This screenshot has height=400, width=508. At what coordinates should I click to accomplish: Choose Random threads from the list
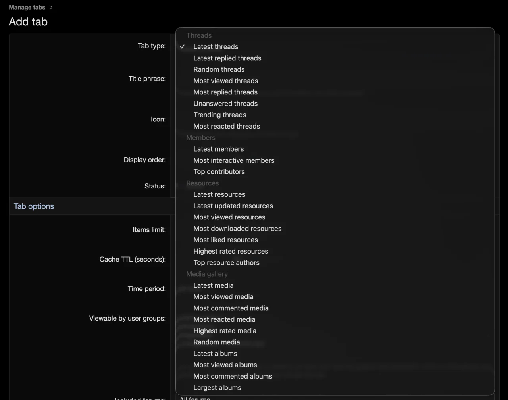coord(219,69)
